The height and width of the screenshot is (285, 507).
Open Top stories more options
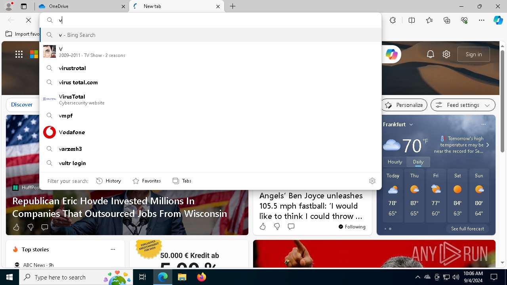pyautogui.click(x=113, y=249)
